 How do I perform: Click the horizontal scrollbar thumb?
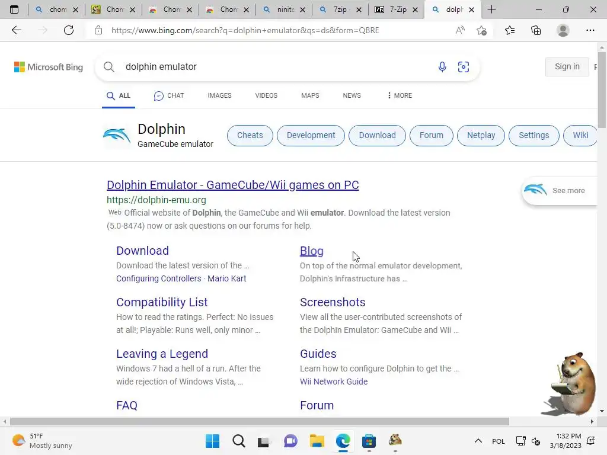pos(260,421)
